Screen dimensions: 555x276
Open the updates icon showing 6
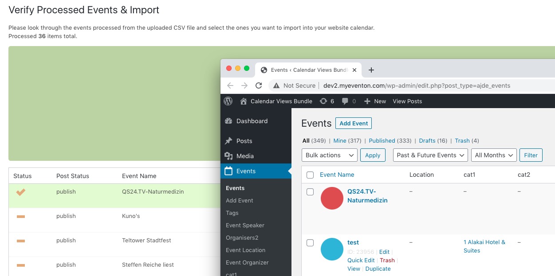click(324, 101)
